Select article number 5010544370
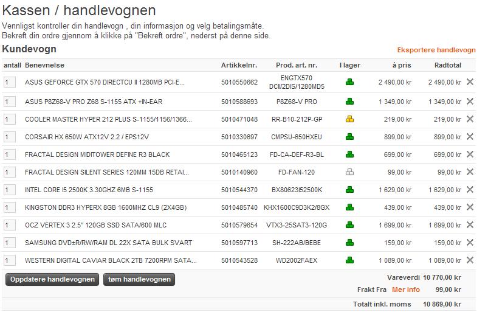The height and width of the screenshot is (312, 488). pos(239,190)
